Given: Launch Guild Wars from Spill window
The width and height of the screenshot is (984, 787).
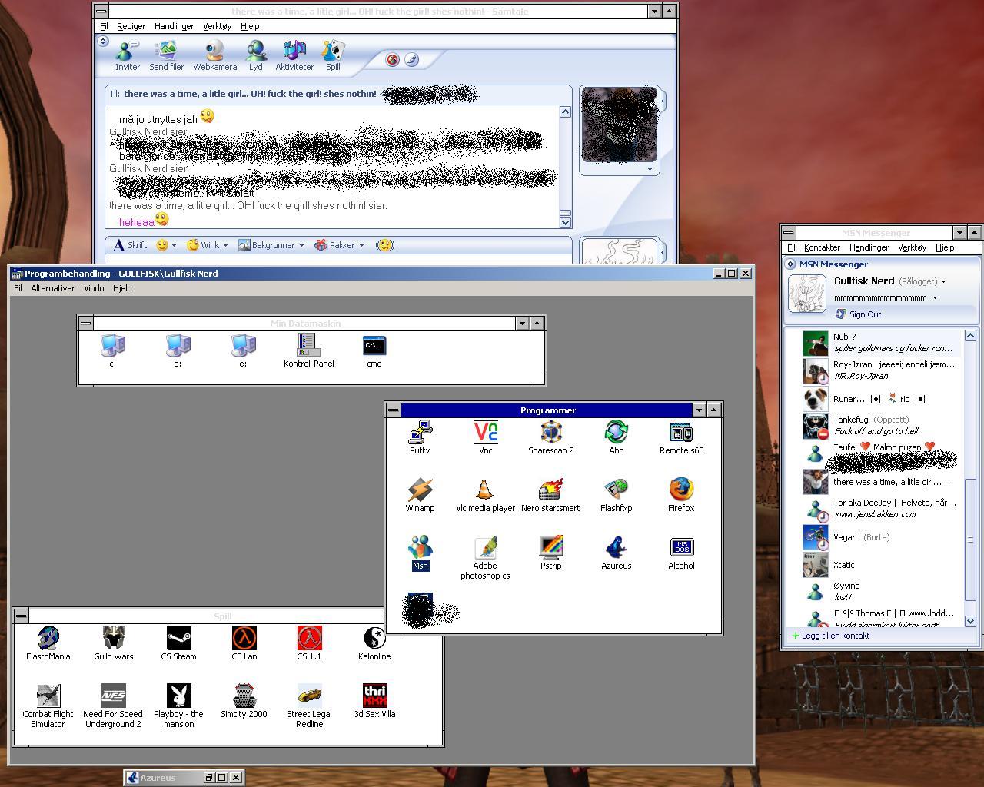Looking at the screenshot, I should [114, 643].
